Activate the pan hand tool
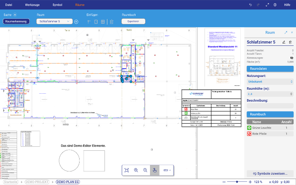The width and height of the screenshot is (296, 185). (x=155, y=170)
